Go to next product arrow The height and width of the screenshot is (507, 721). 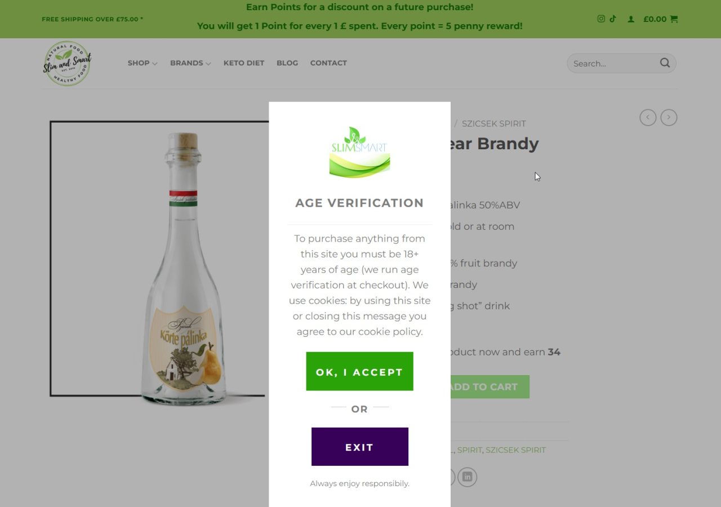(x=669, y=118)
